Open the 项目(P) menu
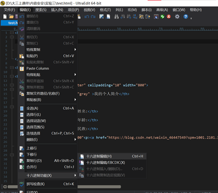The height and width of the screenshot is (193, 218). pos(73,10)
